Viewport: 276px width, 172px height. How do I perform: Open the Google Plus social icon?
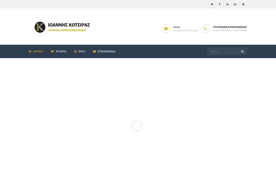click(x=235, y=4)
